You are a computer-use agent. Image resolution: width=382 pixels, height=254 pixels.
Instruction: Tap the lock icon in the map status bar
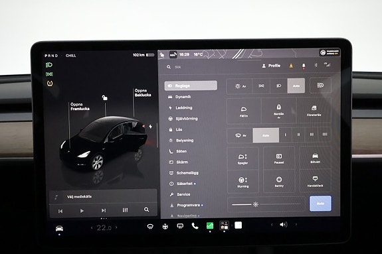pos(161,55)
